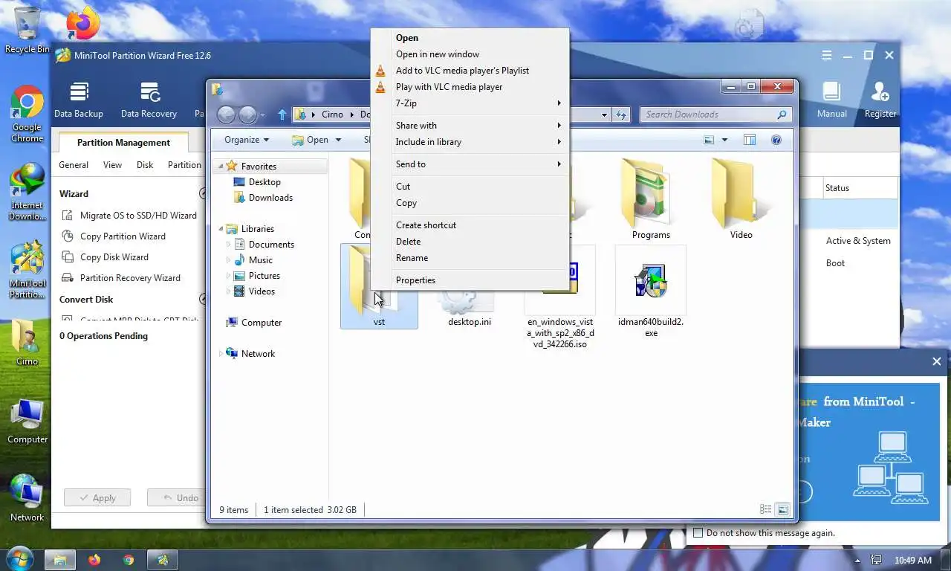Open Recycle Bin desktop icon
The image size is (951, 571).
click(x=27, y=30)
